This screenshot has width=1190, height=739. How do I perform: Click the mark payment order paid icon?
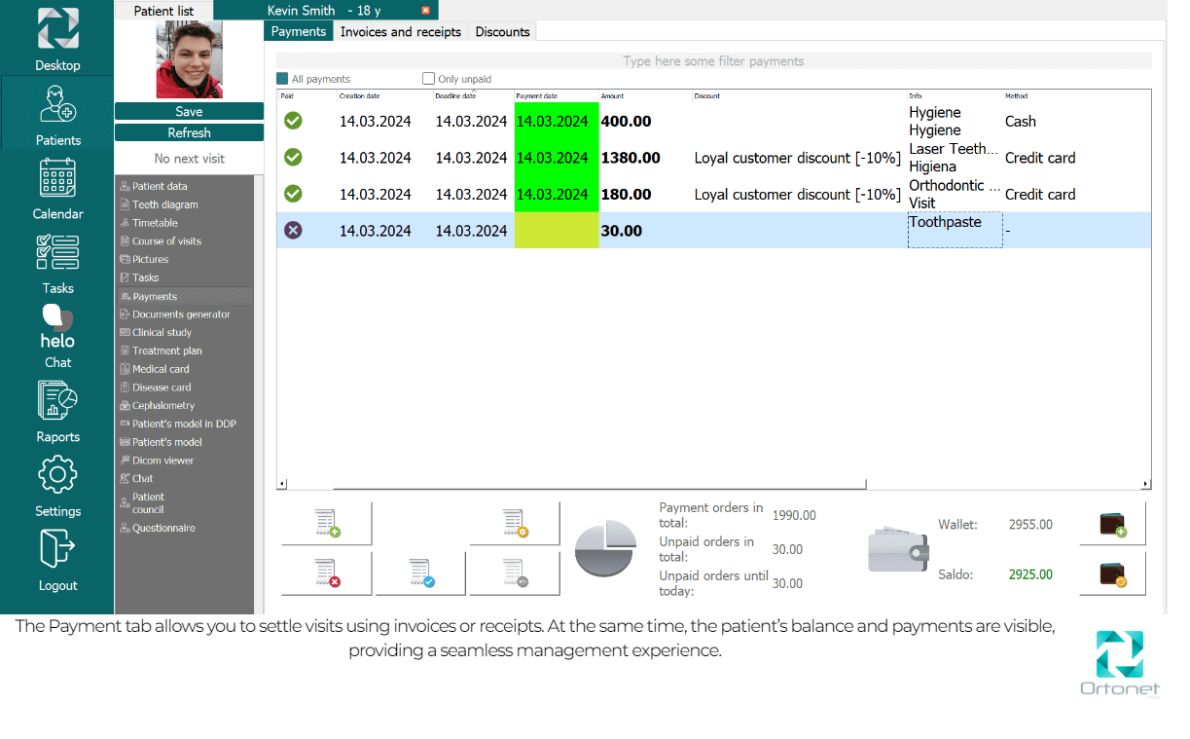point(420,573)
